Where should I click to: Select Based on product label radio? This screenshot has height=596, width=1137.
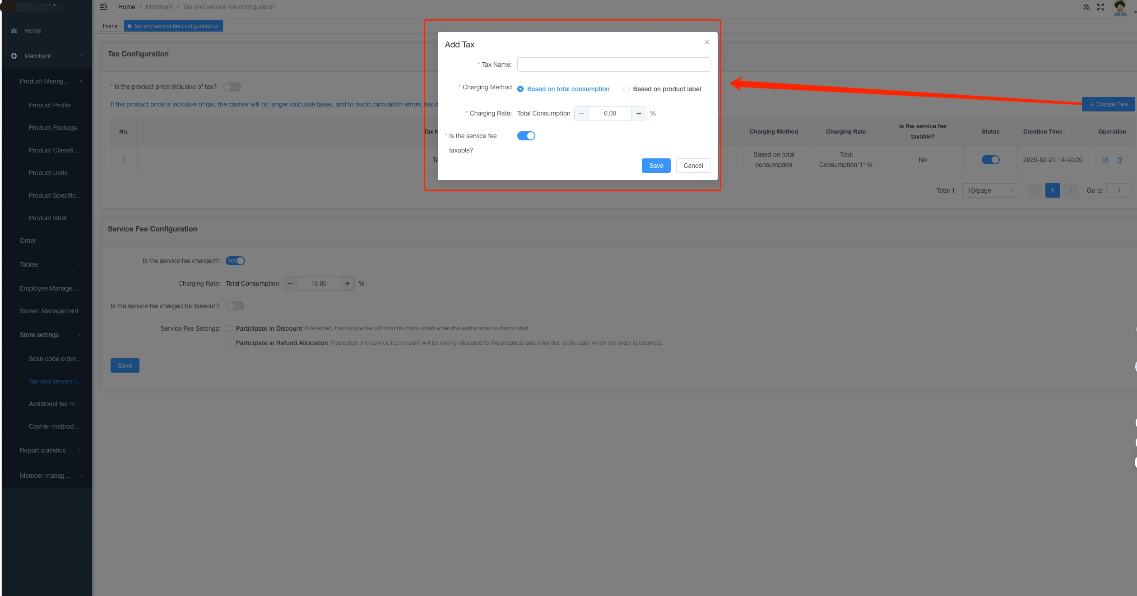pyautogui.click(x=627, y=89)
